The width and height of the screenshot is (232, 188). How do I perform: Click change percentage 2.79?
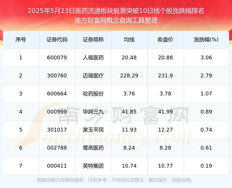pyautogui.click(x=206, y=76)
